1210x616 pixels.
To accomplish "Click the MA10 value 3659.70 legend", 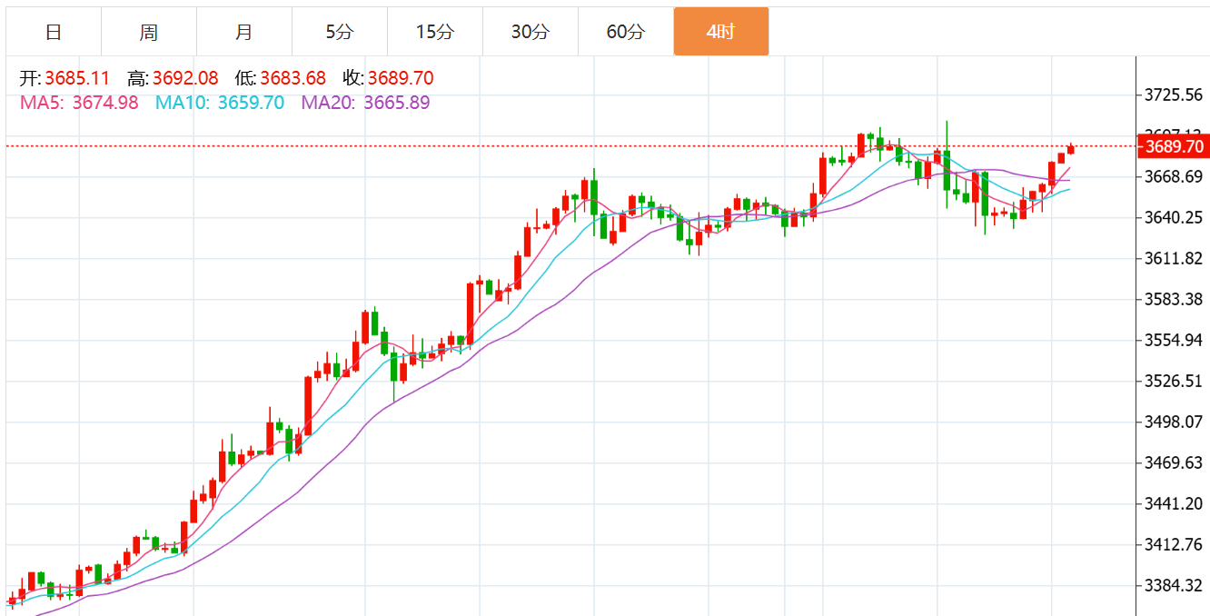I will pos(220,103).
